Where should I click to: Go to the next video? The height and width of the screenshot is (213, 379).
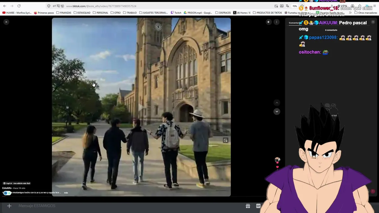277,112
